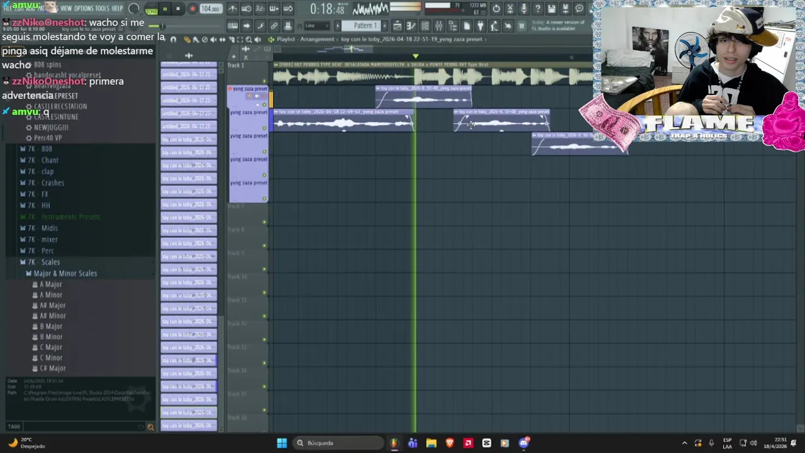Toggle overdub blend recording
The width and height of the screenshot is (805, 453).
(274, 9)
